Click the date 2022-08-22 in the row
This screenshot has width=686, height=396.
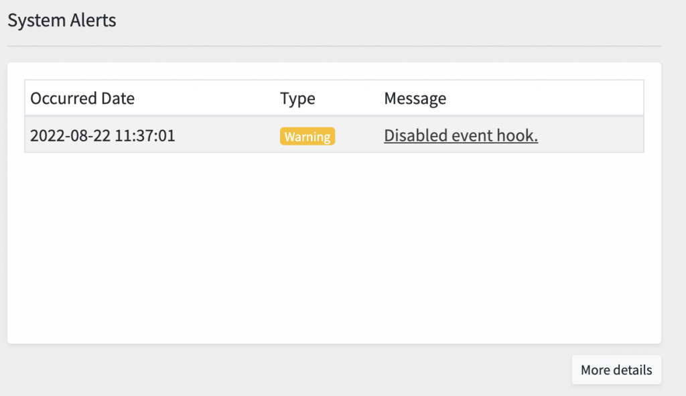tap(70, 135)
